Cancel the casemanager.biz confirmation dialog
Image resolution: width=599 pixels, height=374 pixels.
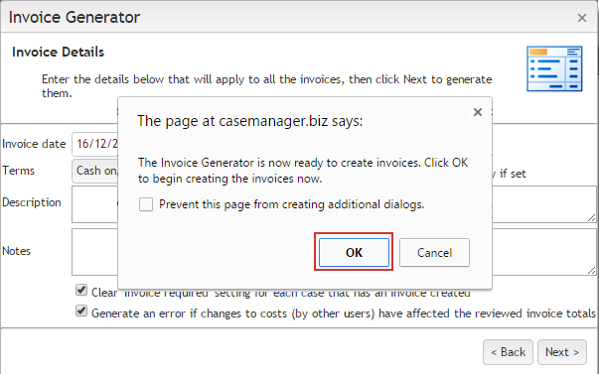pyautogui.click(x=434, y=252)
